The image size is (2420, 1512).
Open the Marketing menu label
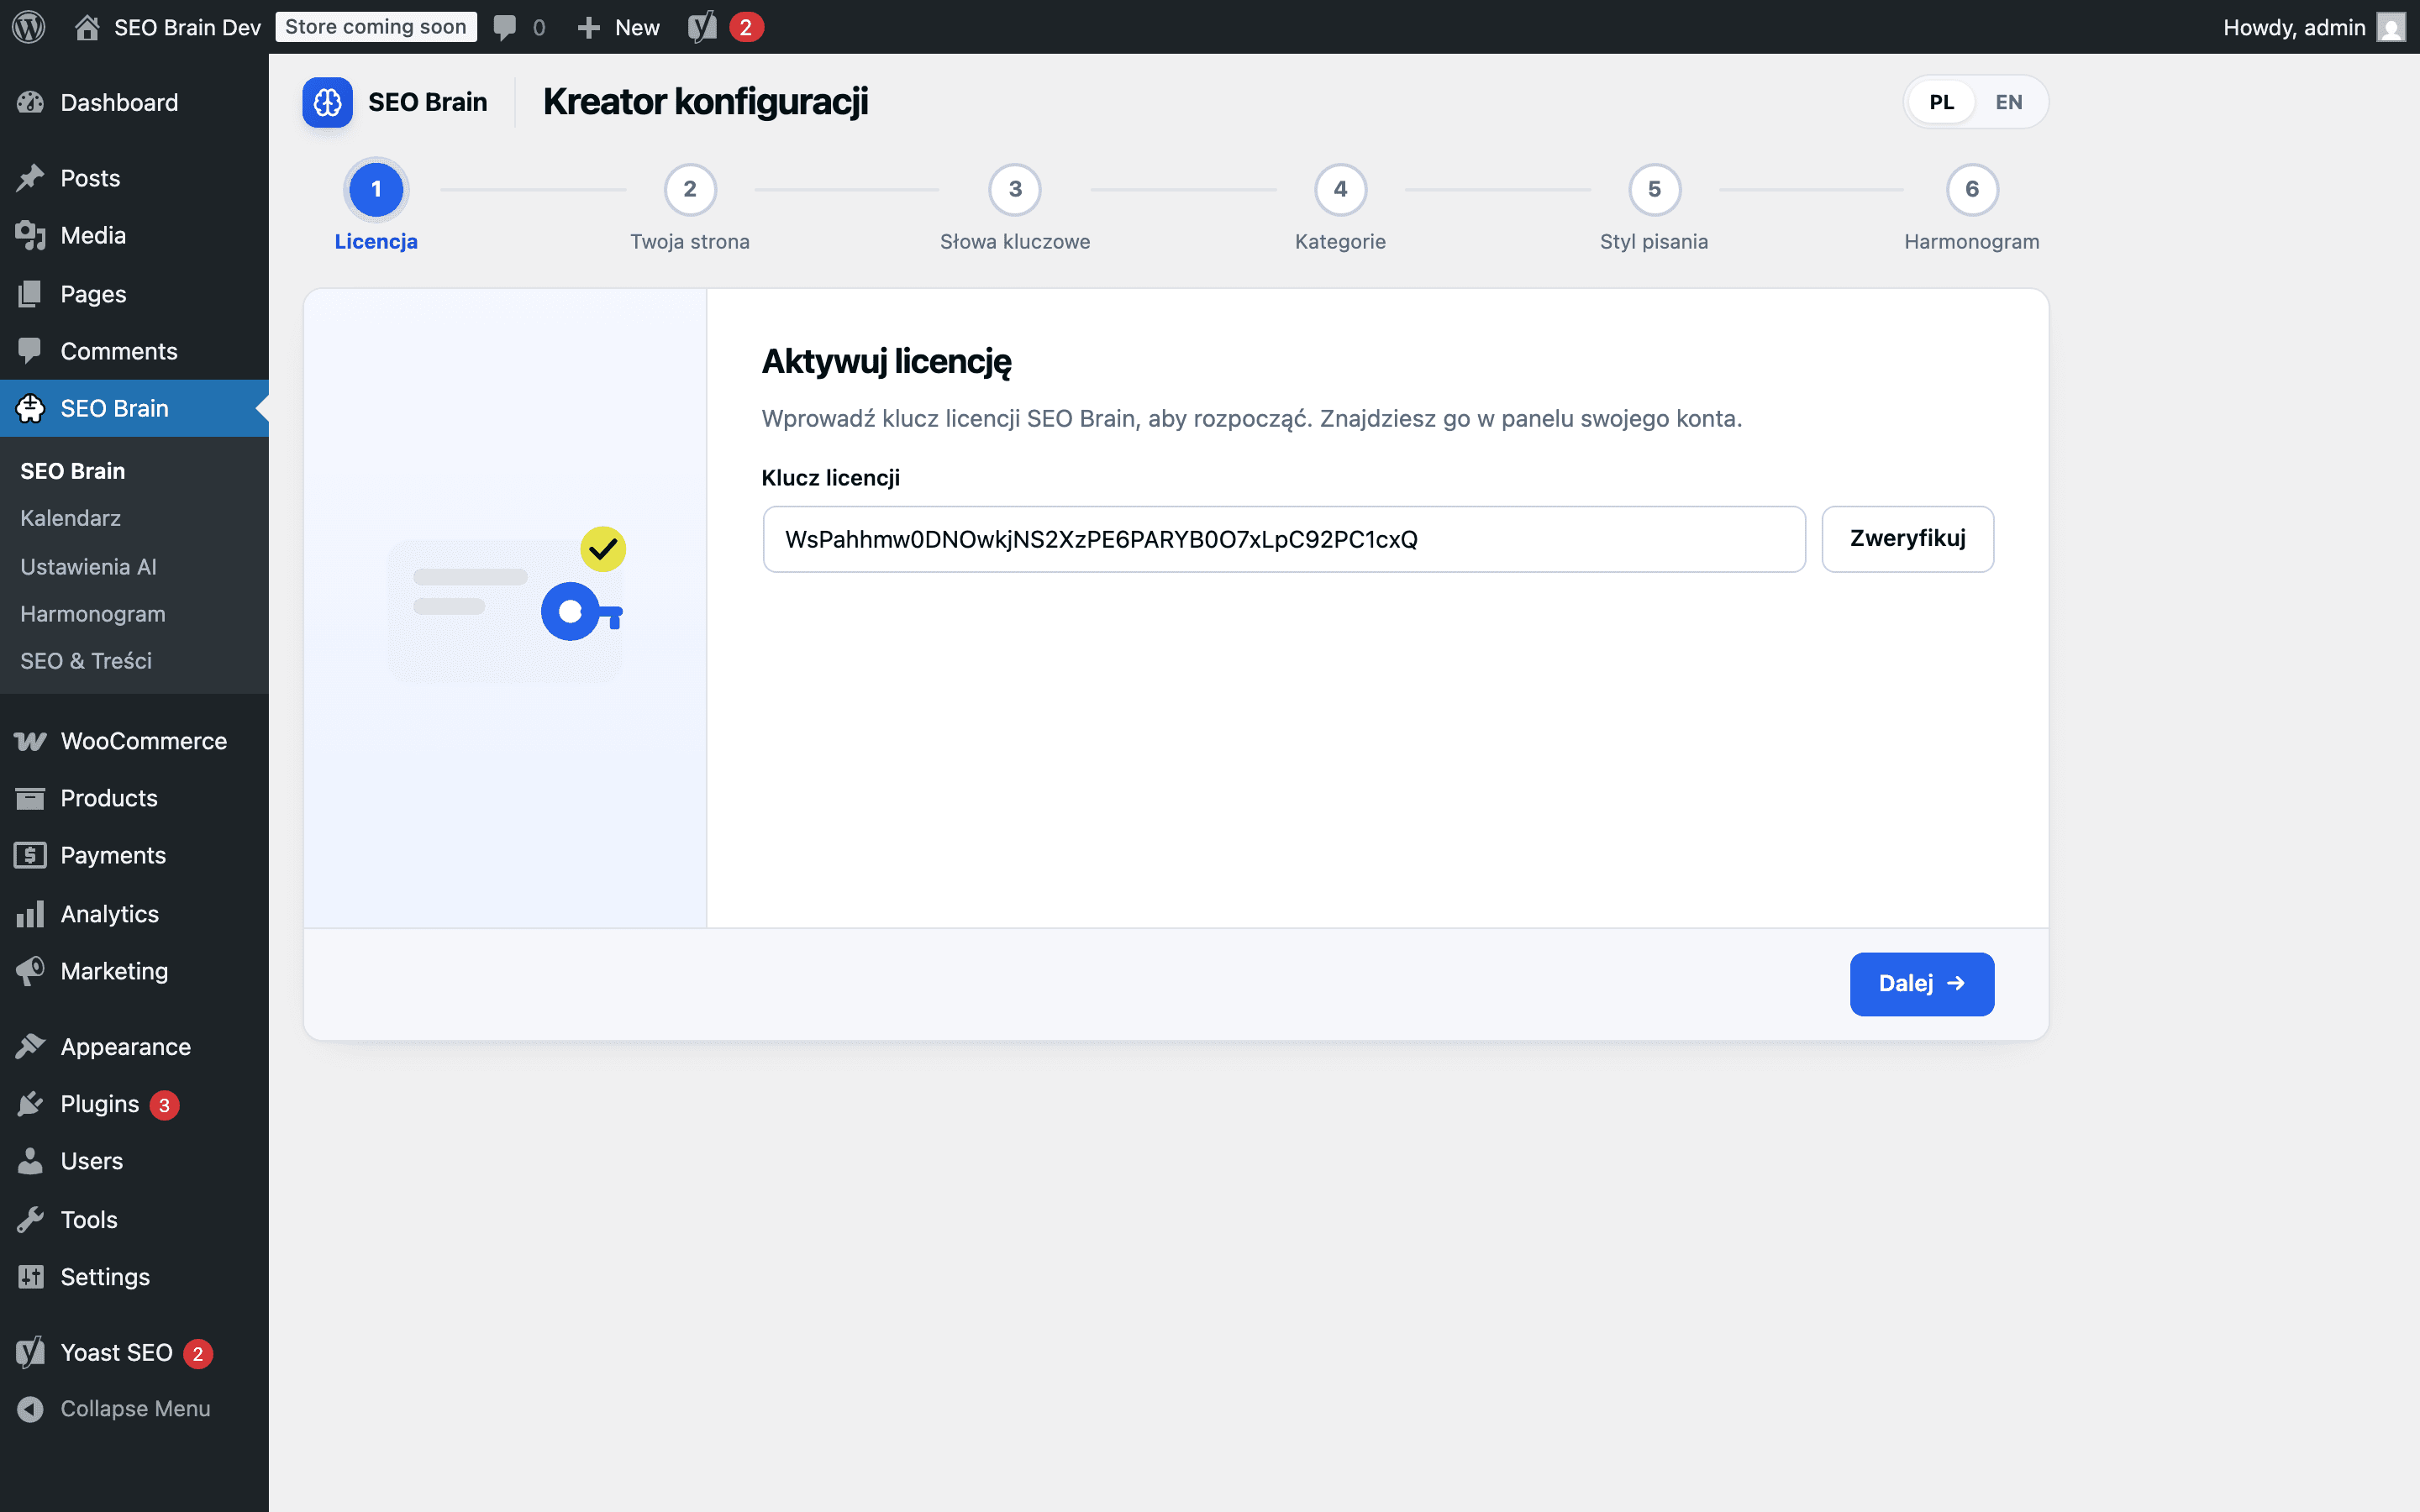114,971
